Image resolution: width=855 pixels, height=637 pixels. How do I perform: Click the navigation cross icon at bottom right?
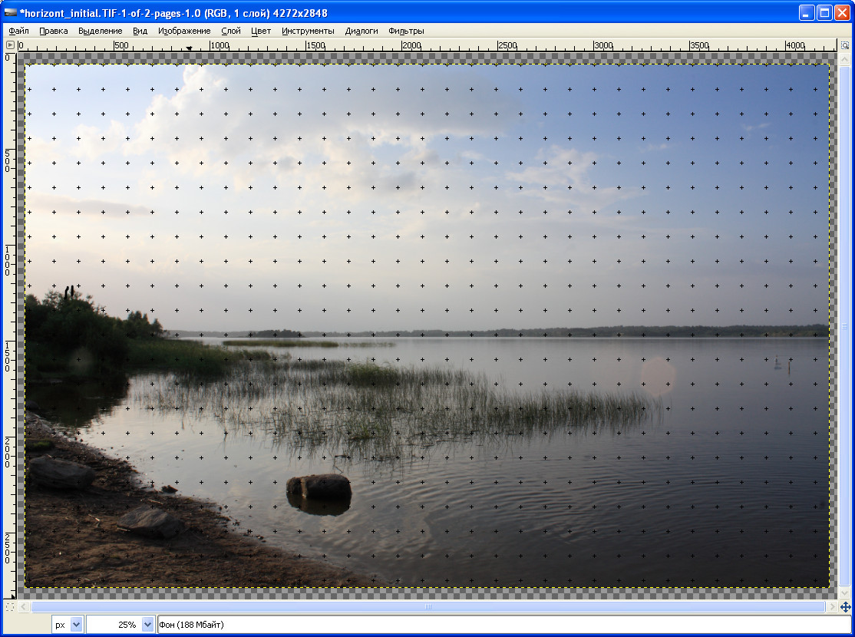point(845,607)
